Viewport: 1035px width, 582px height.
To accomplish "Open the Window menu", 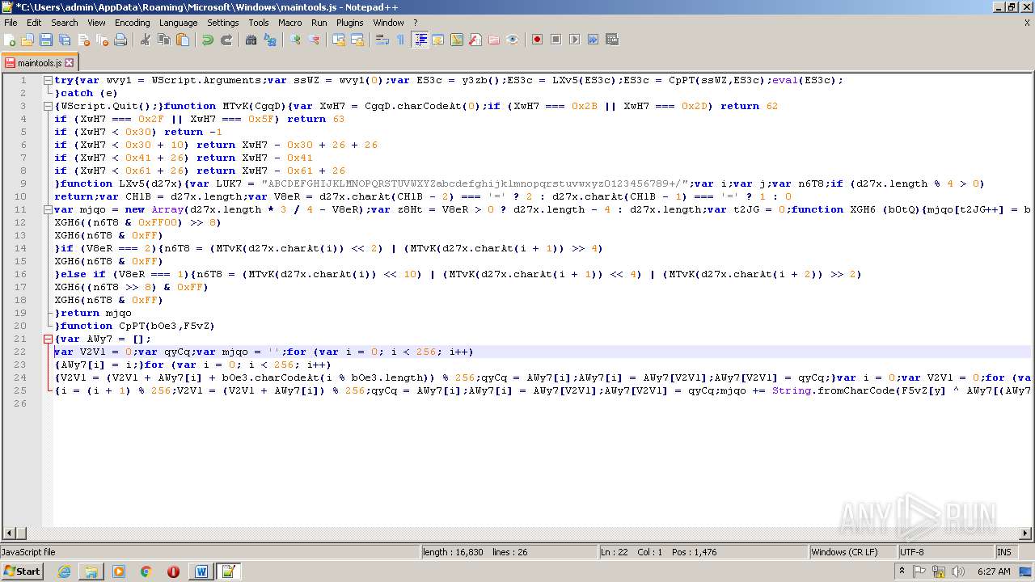I will [389, 23].
